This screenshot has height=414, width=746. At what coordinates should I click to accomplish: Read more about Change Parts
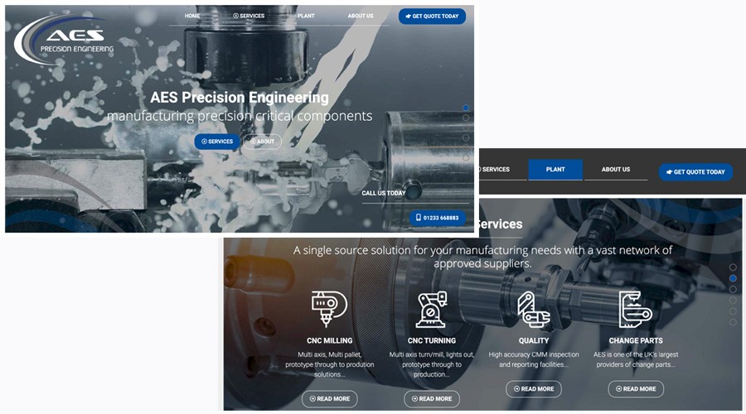tap(636, 389)
